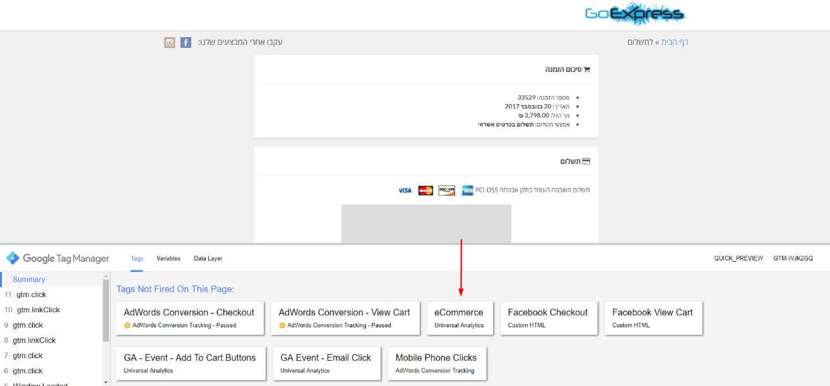Click the GoExpress logo
The width and height of the screenshot is (830, 386).
click(635, 15)
